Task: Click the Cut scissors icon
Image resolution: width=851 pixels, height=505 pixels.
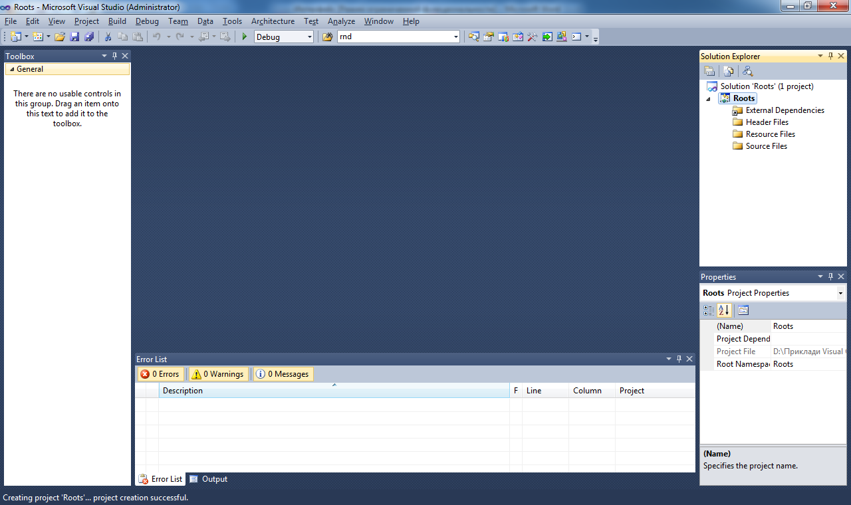Action: click(108, 37)
